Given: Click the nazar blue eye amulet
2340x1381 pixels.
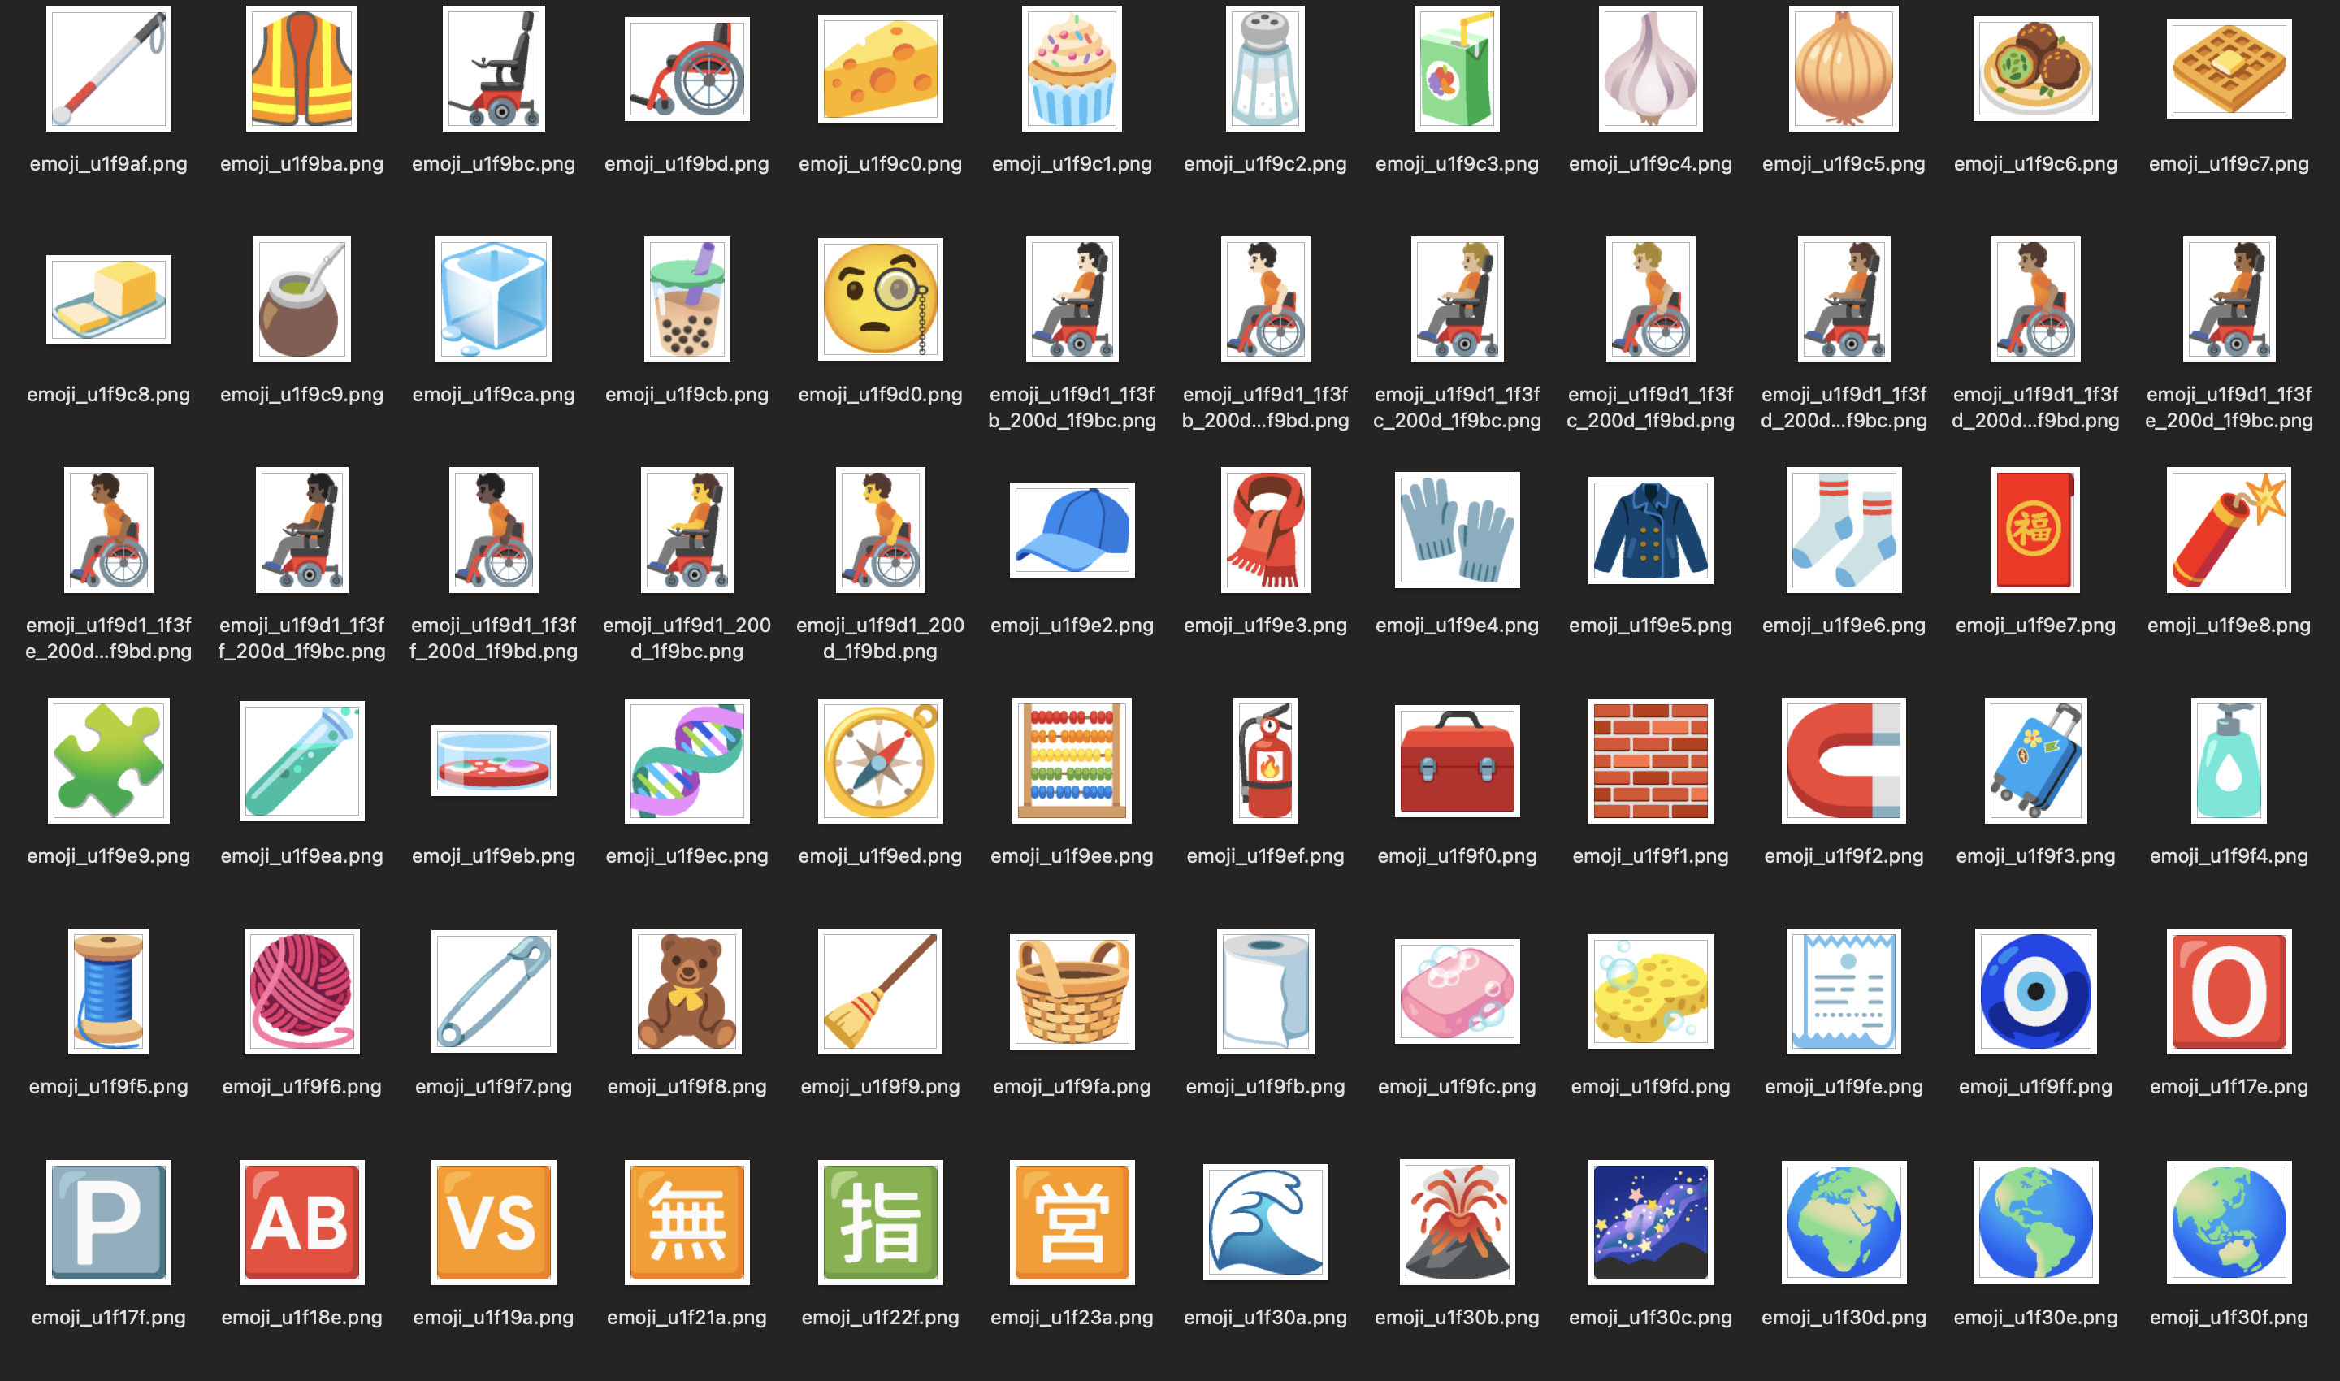Looking at the screenshot, I should click(2034, 991).
